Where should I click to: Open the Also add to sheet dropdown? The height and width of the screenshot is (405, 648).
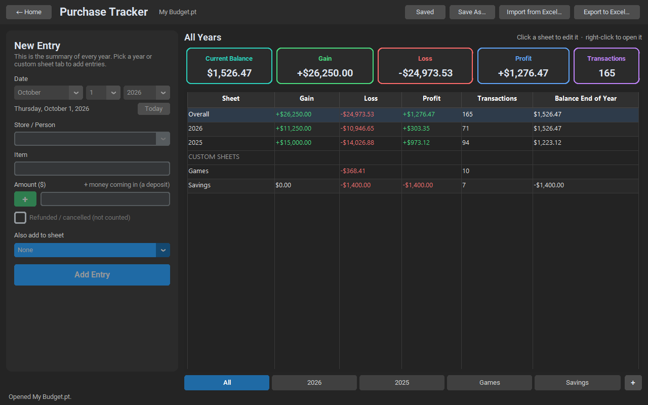click(92, 250)
